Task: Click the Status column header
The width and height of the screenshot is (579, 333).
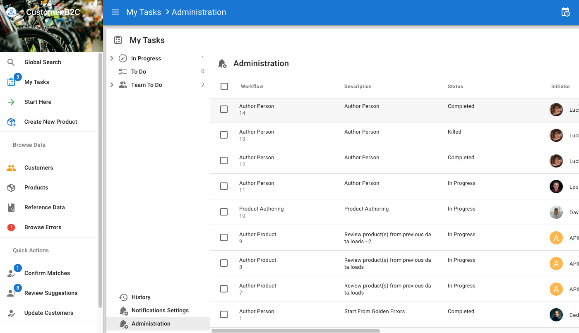Action: point(455,86)
